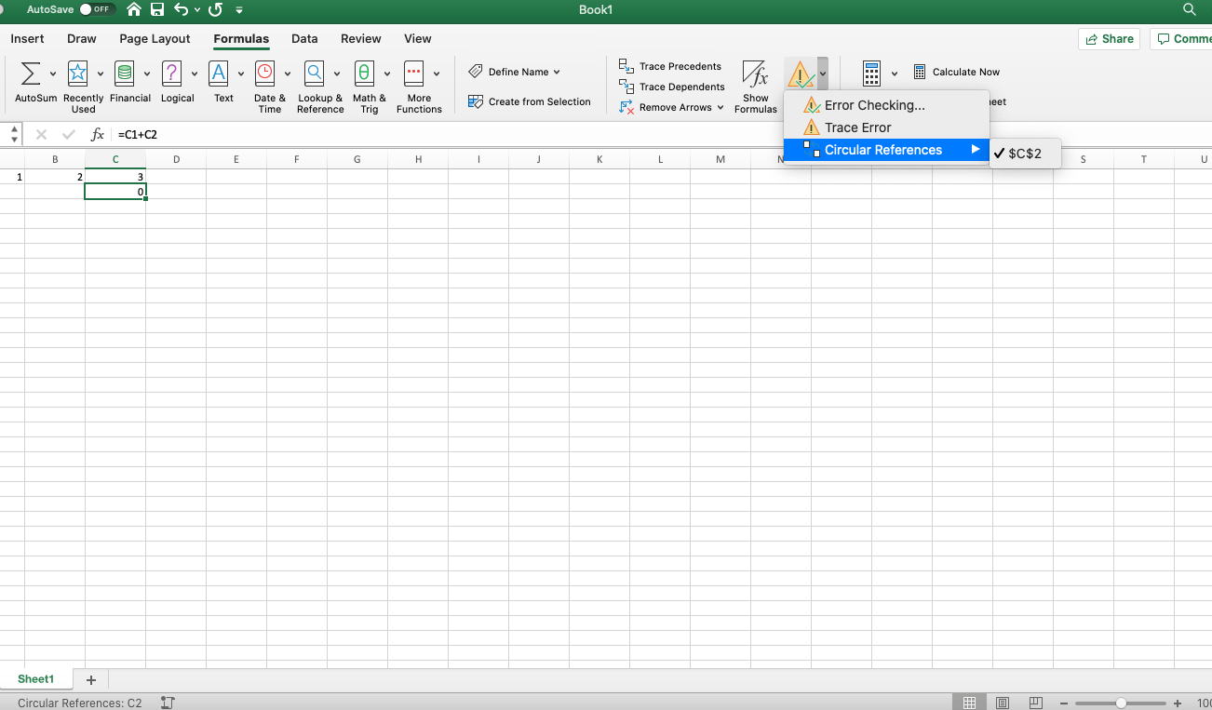
Task: Open the Remove Arrows dropdown arrow
Action: click(720, 107)
